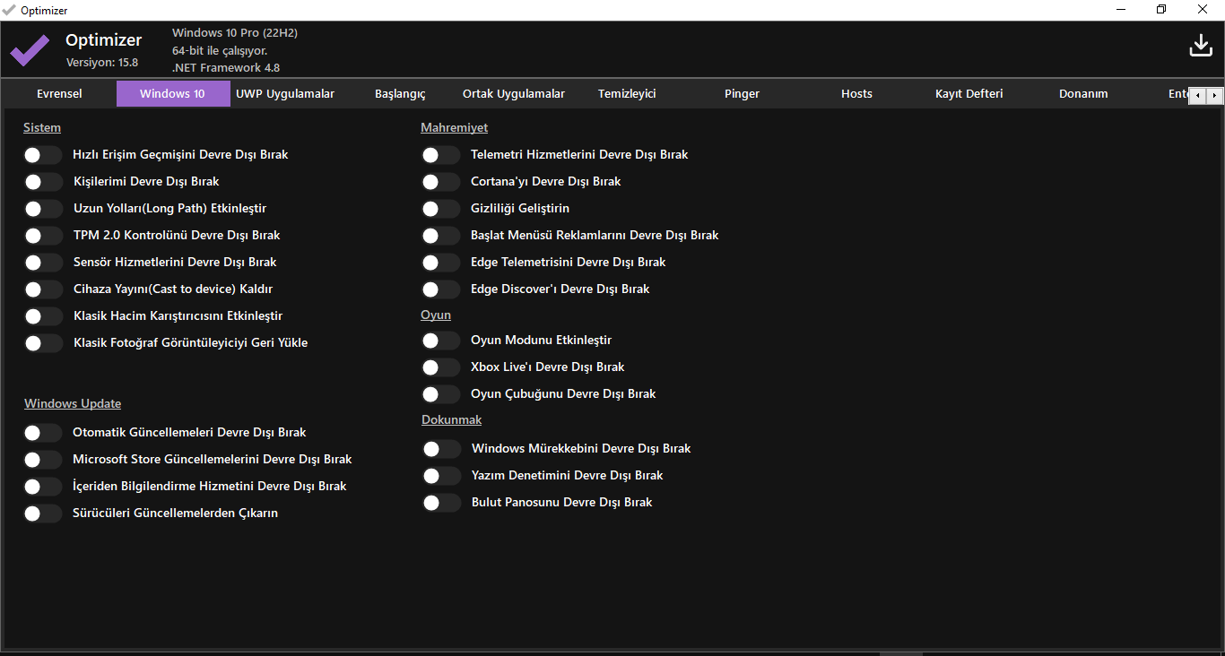Click the tab strip scroll-left arrow
The width and height of the screenshot is (1225, 656).
(1196, 95)
